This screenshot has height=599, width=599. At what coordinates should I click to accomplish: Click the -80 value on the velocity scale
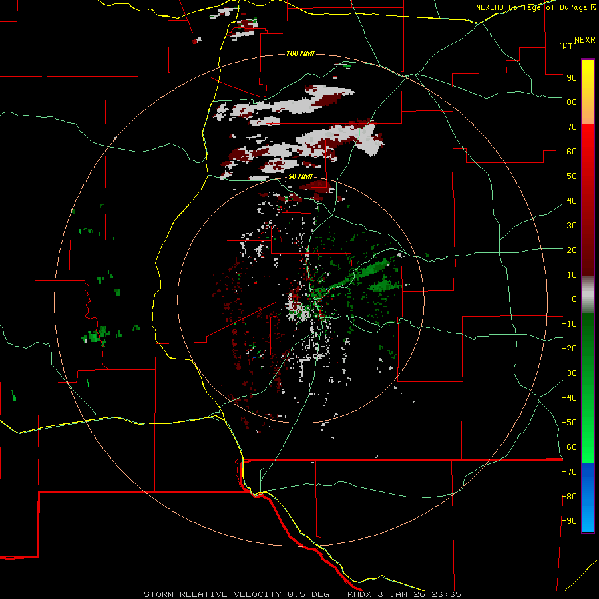tap(569, 497)
